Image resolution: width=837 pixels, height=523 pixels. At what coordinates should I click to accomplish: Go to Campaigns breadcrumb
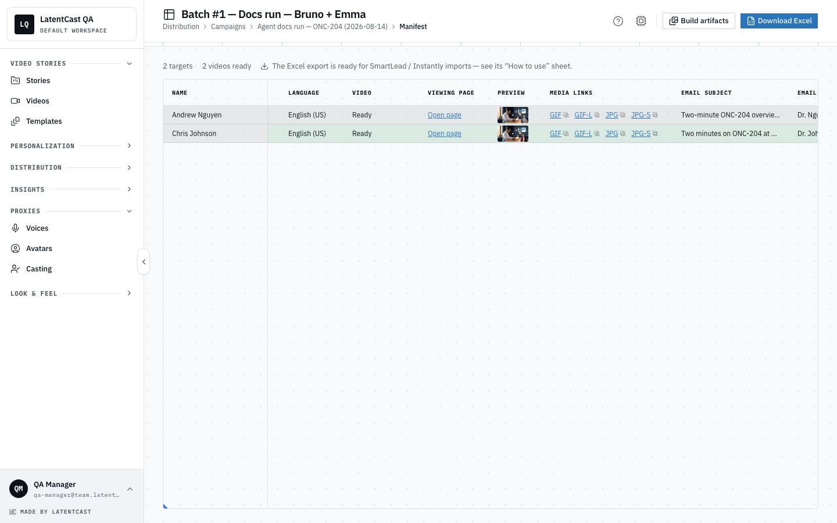pyautogui.click(x=228, y=27)
